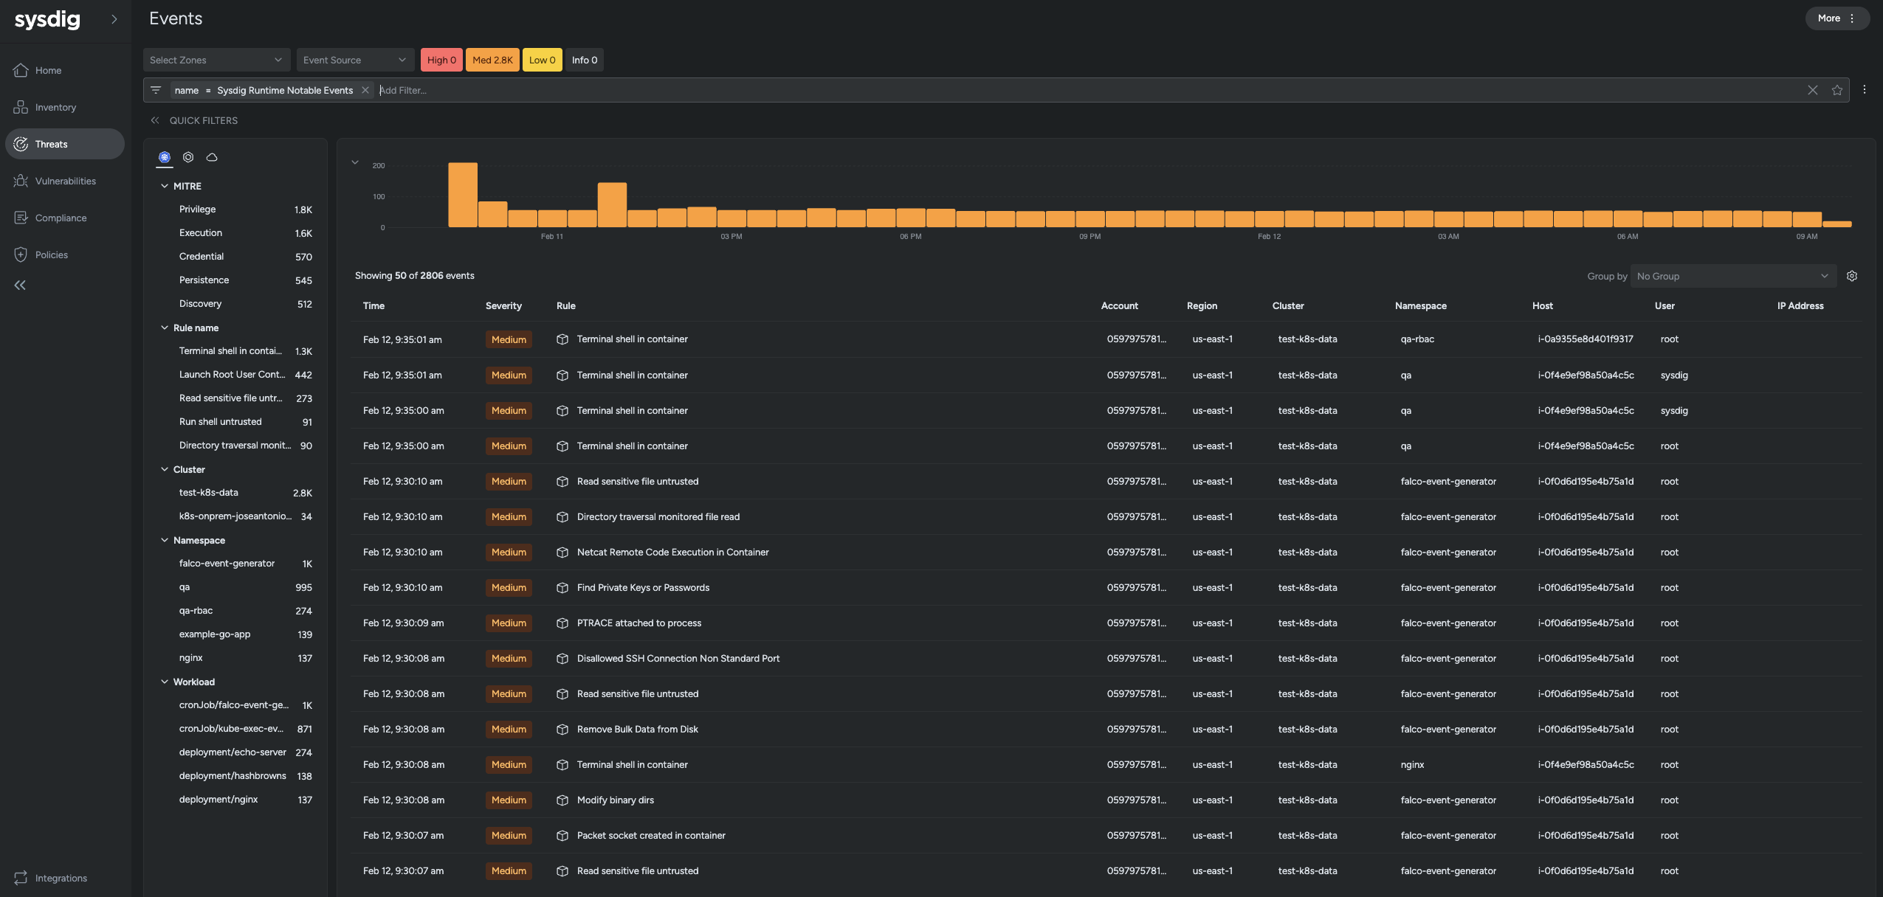Open the Select Zones dropdown
The height and width of the screenshot is (897, 1883).
click(216, 60)
